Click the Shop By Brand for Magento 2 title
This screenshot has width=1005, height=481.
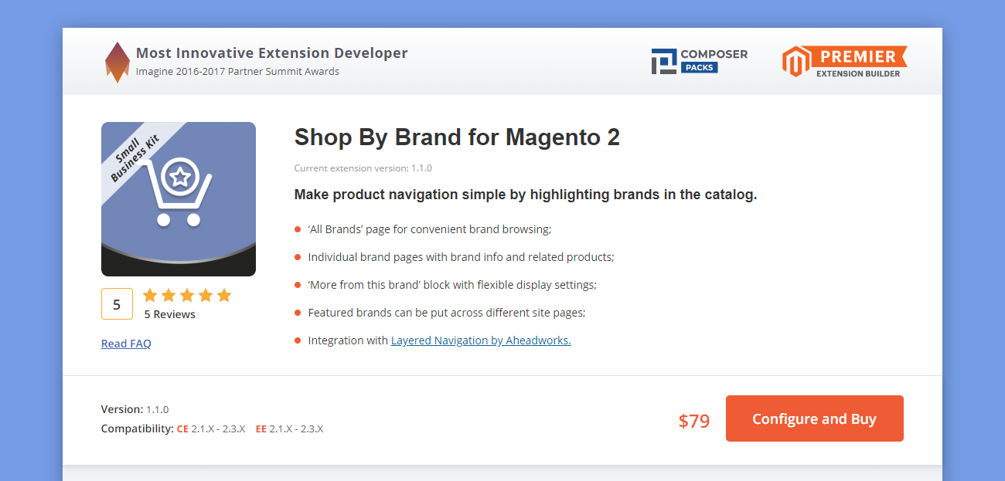457,137
